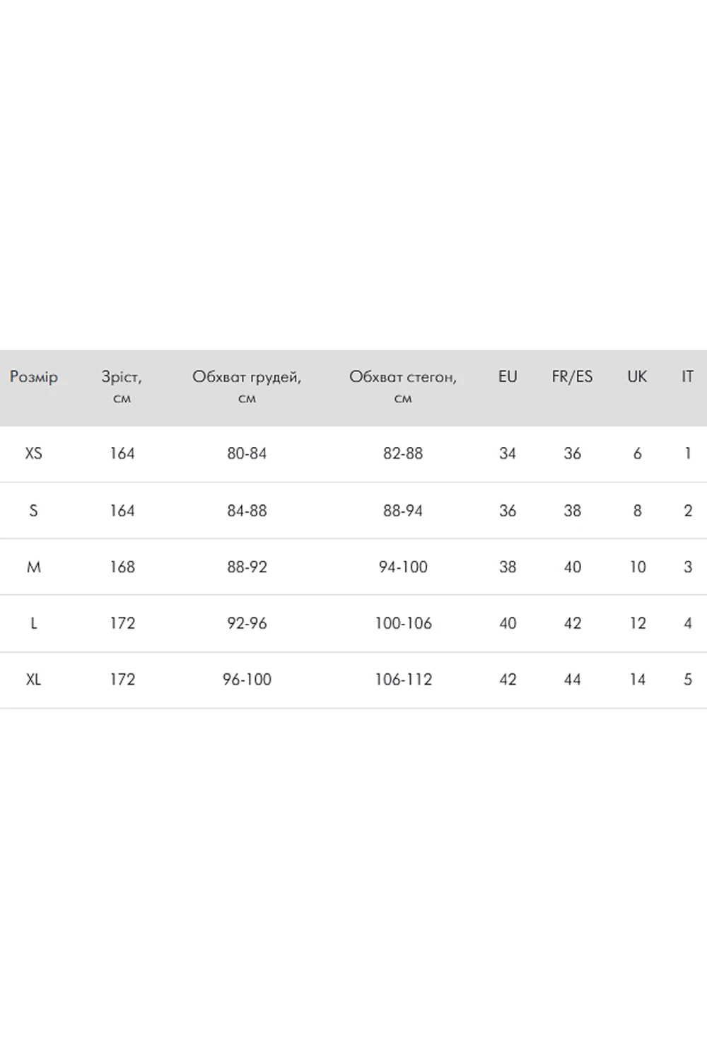Select the UK size 12 cell
Image resolution: width=707 pixels, height=1061 pixels.
[637, 623]
